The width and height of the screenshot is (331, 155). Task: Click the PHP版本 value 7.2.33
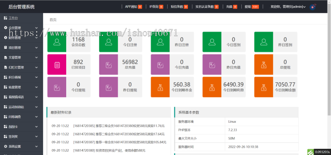[232, 130]
